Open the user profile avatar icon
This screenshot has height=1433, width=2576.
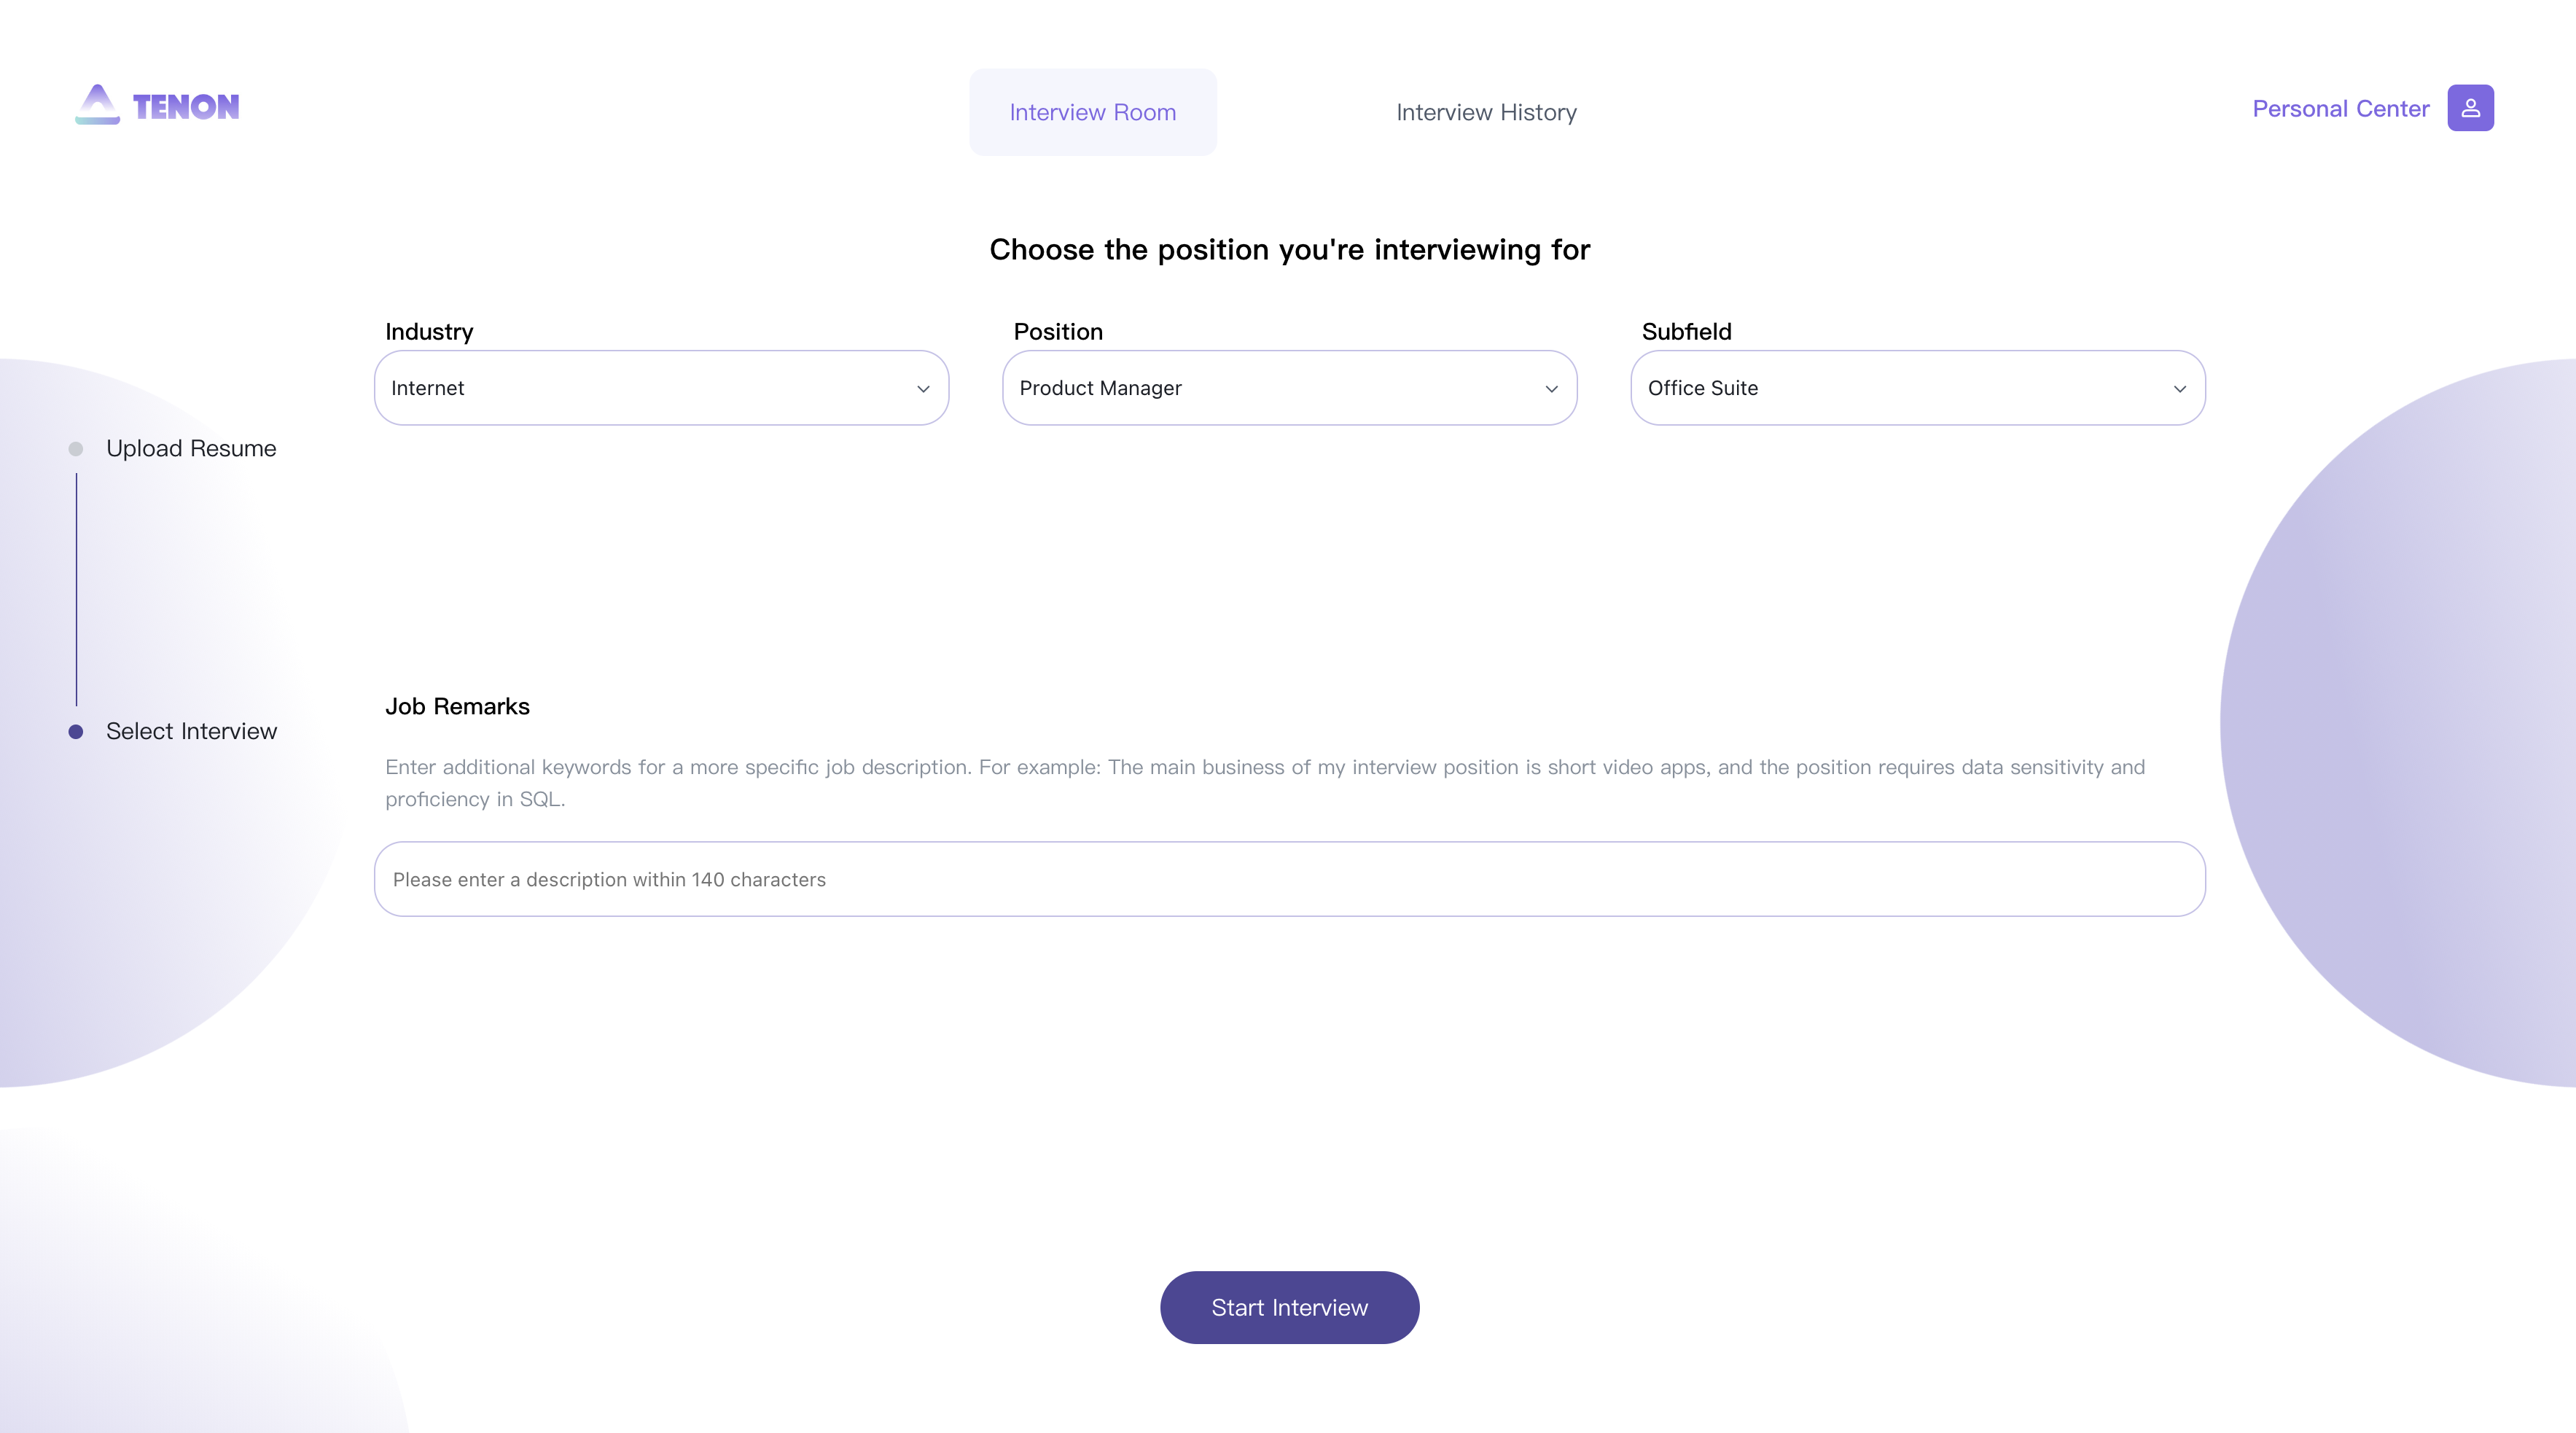2470,108
